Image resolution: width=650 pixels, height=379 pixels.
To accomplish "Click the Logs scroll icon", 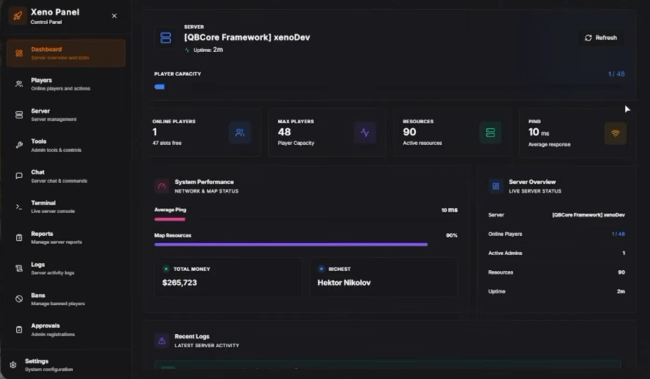I will (19, 268).
